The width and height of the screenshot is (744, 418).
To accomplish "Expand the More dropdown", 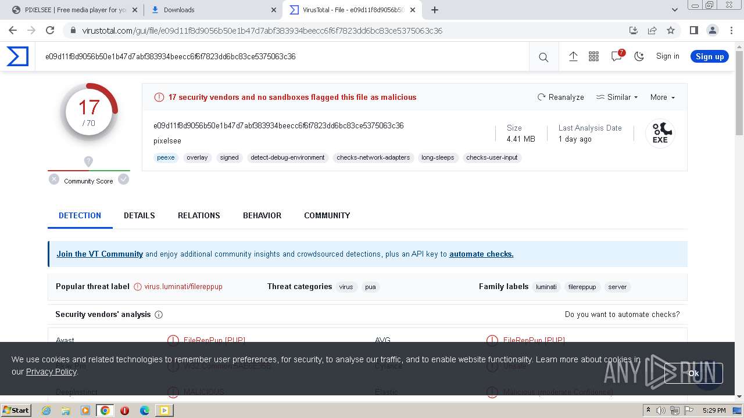I will (663, 97).
